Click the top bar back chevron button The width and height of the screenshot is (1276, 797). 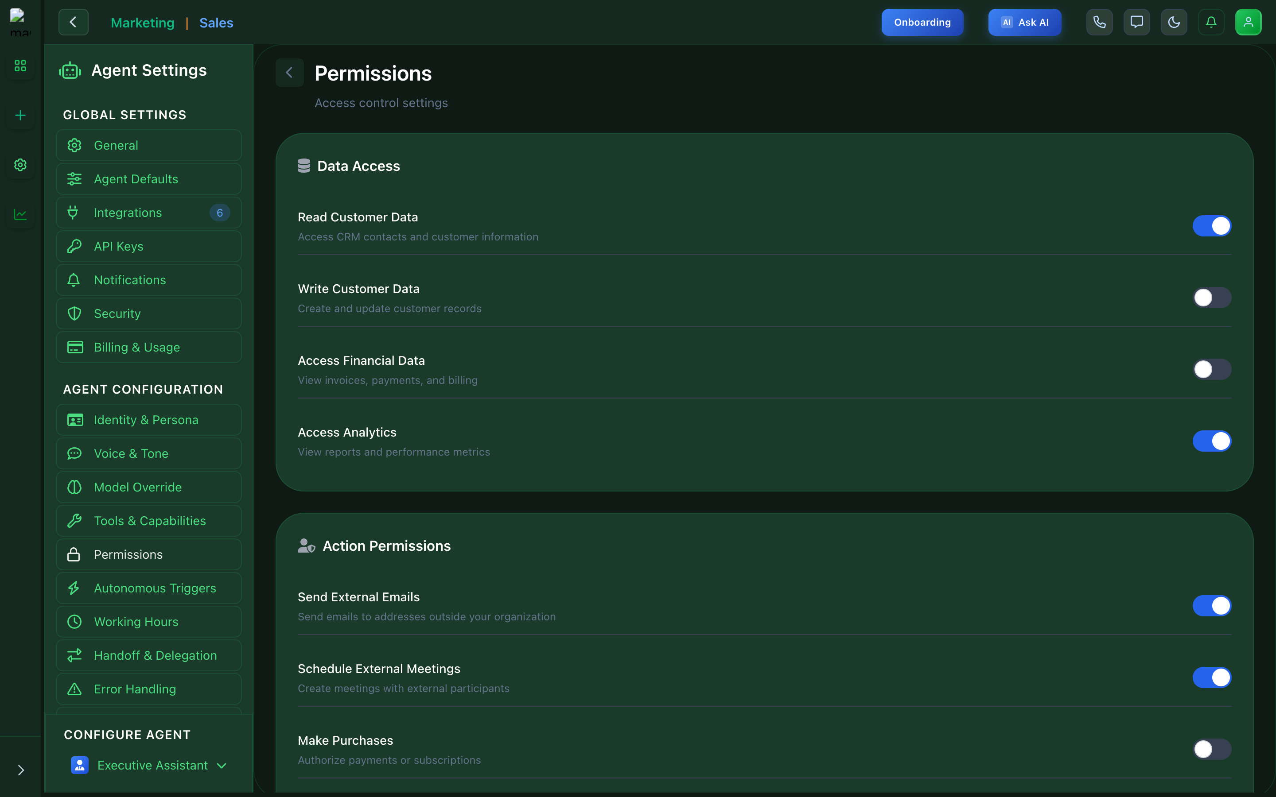[73, 22]
